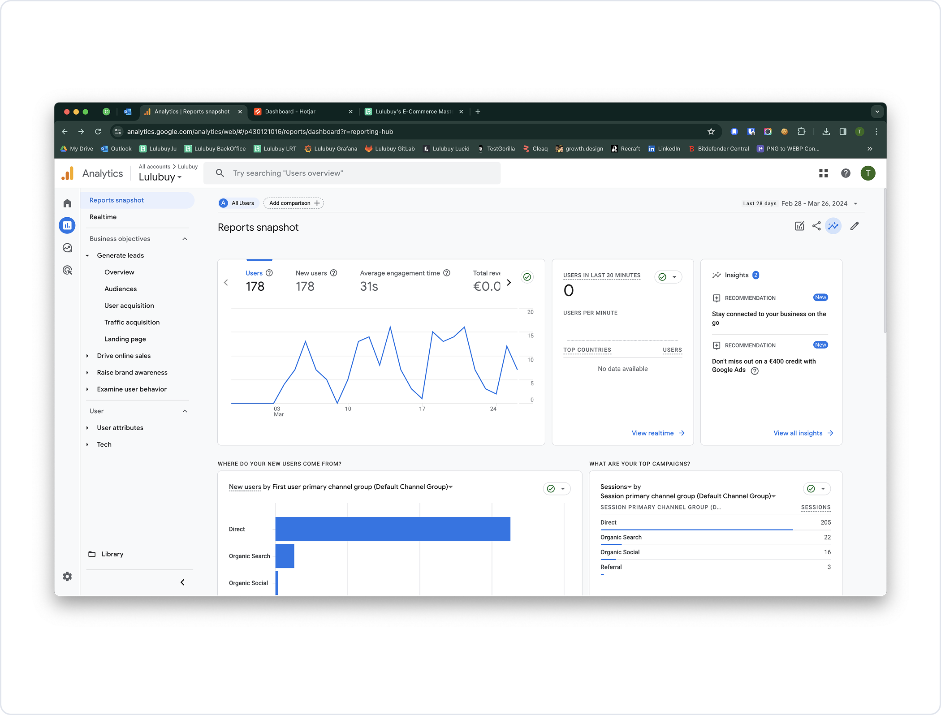Click help icon next to Google Ads
This screenshot has height=715, width=941.
[755, 371]
